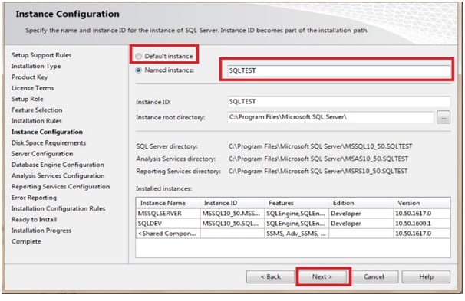Select the Named instance radio button
The width and height of the screenshot is (465, 301).
click(x=138, y=70)
